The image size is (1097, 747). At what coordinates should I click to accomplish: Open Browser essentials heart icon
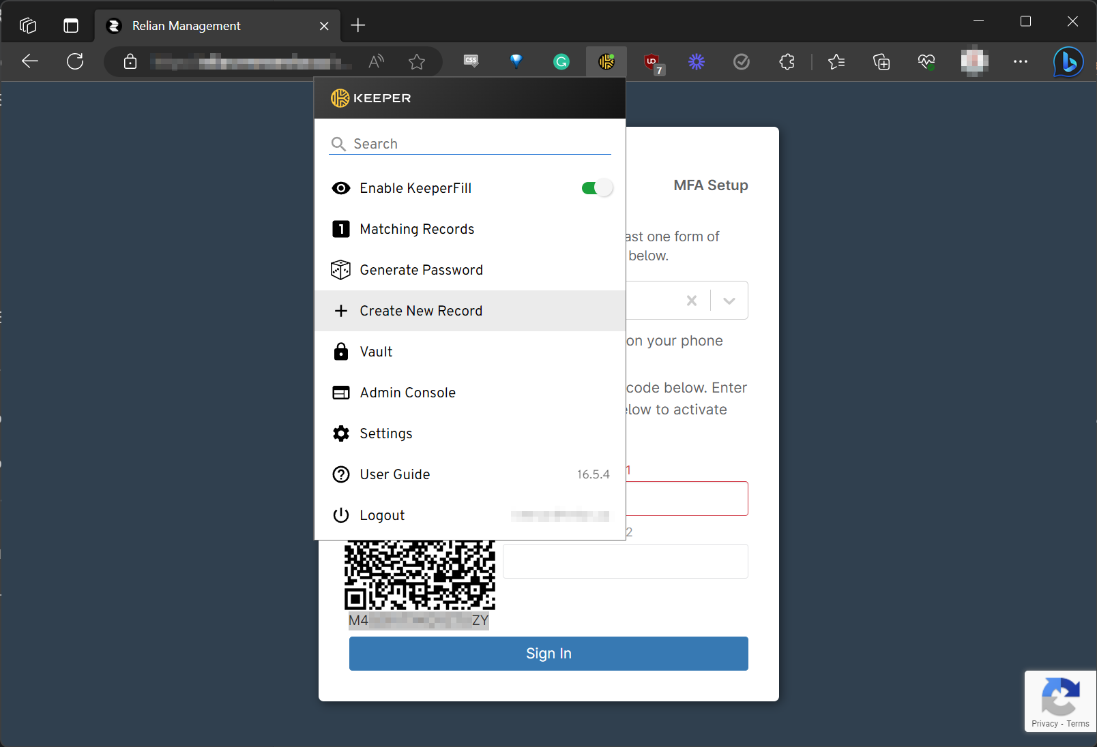click(x=926, y=62)
